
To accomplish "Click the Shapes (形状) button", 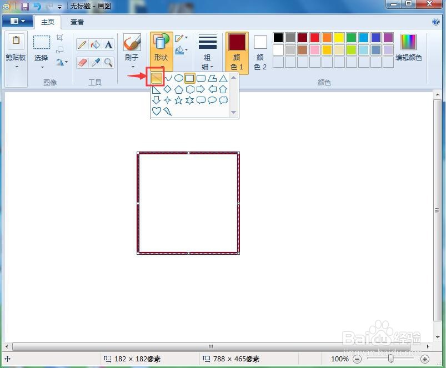I will point(161,51).
